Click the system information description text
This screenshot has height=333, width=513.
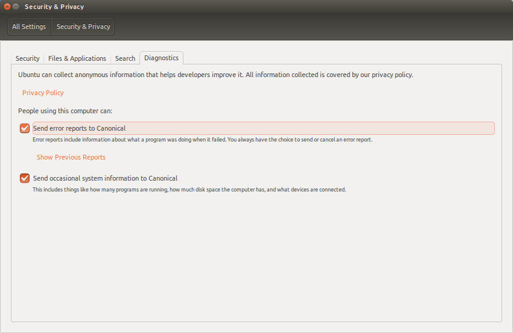189,190
